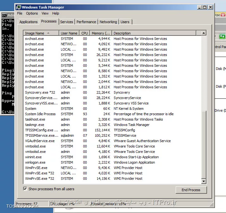The height and width of the screenshot is (213, 226).
Task: Select WmiPrvSE.exe *32 using 4,020 K
Action: point(112,173)
